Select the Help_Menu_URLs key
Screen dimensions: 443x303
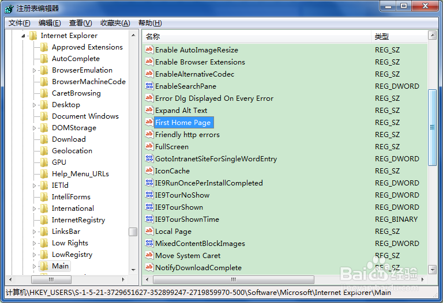click(80, 174)
